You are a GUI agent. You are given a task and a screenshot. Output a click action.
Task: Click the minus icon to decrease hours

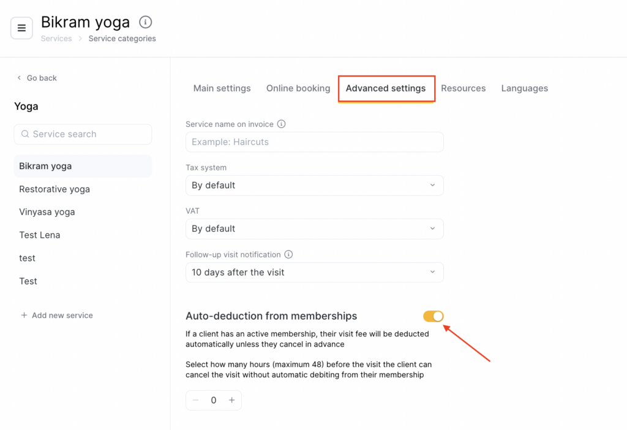(x=196, y=400)
